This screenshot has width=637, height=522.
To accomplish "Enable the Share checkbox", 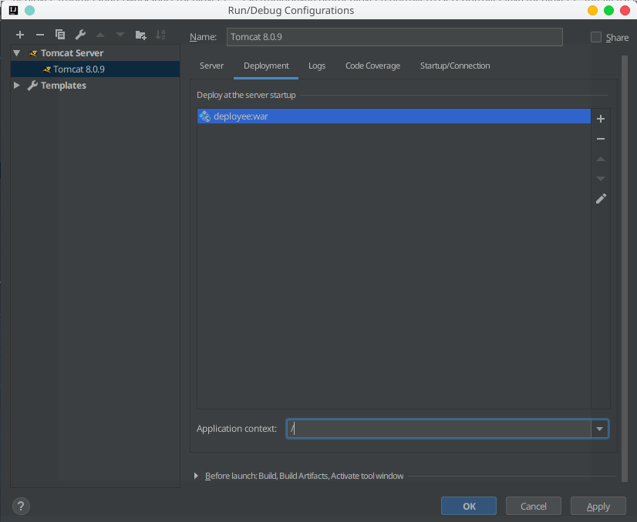I will coord(596,37).
